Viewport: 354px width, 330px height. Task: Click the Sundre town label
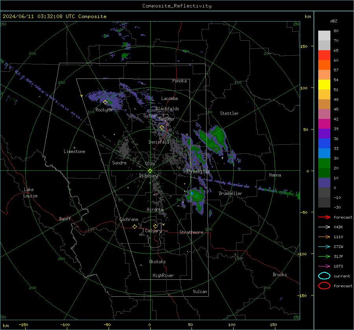point(119,162)
